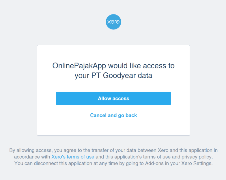Click the 'By allowing access' disclaimer line

pos(113,150)
